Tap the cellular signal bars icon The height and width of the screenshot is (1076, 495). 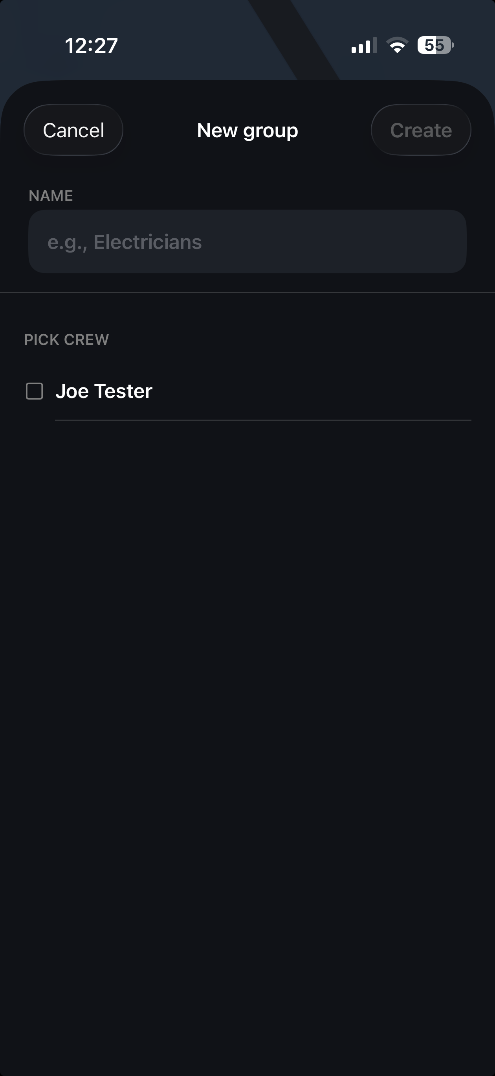coord(364,45)
